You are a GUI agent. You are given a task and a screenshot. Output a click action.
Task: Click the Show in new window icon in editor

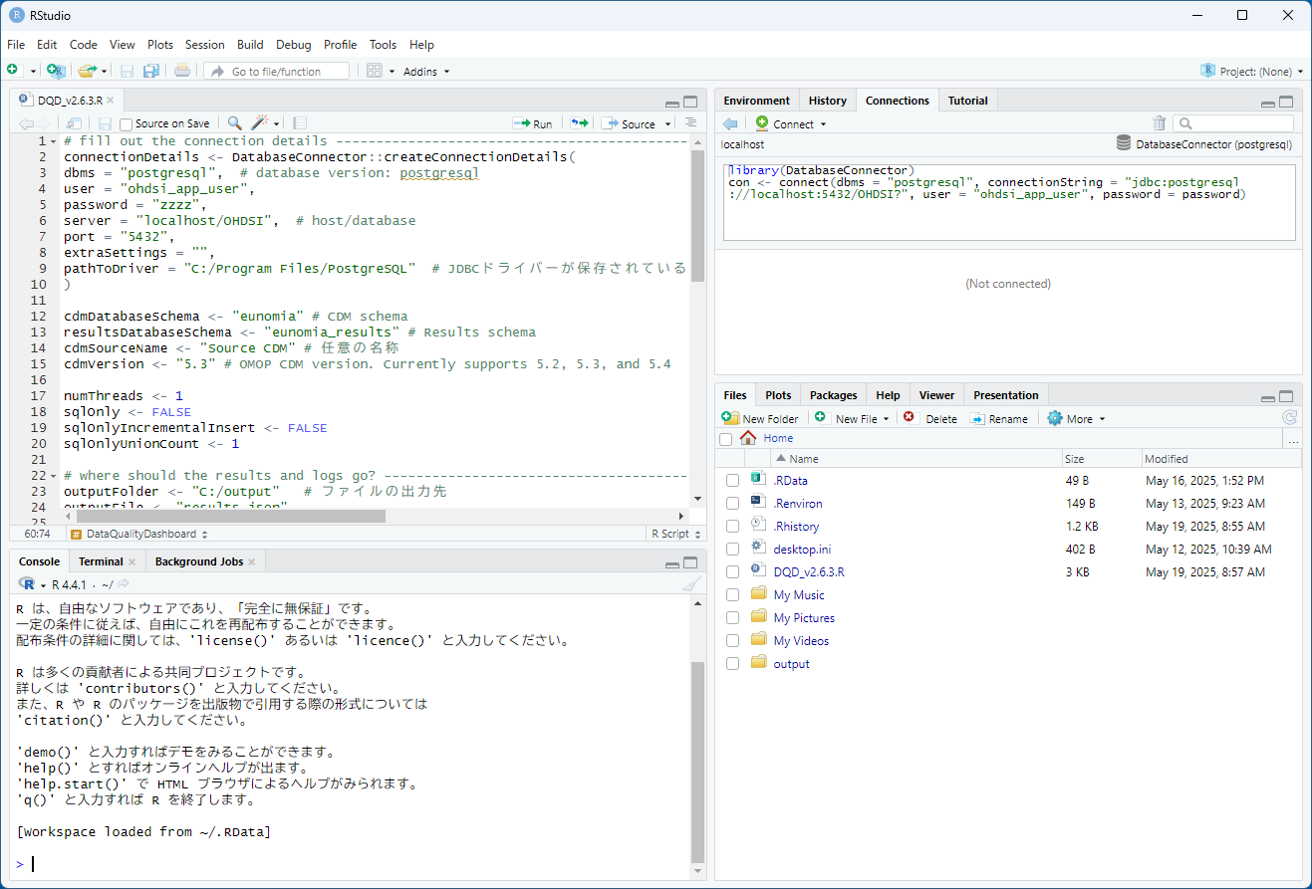74,123
